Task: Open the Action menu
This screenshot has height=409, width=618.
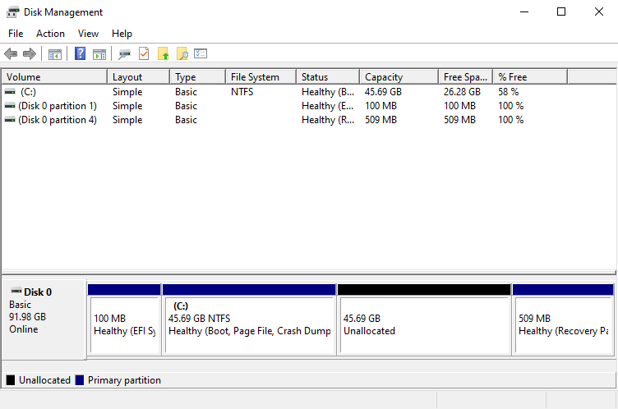Action: point(50,34)
